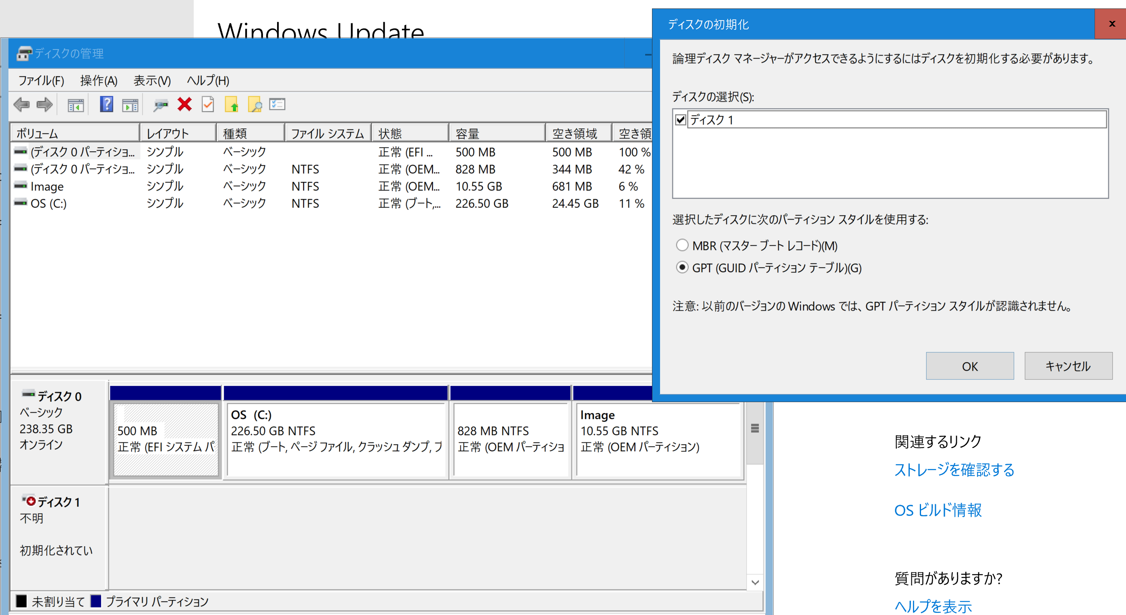Select the GPT partition style radio button
The width and height of the screenshot is (1126, 615).
point(682,267)
